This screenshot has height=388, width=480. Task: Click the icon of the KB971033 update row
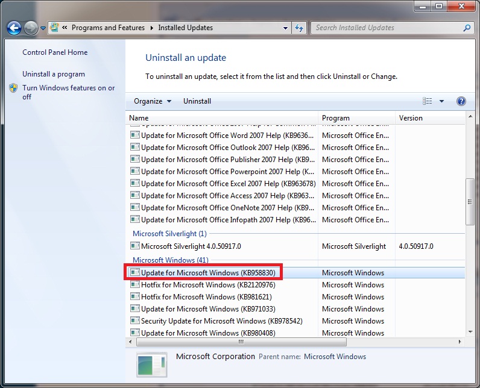click(134, 308)
